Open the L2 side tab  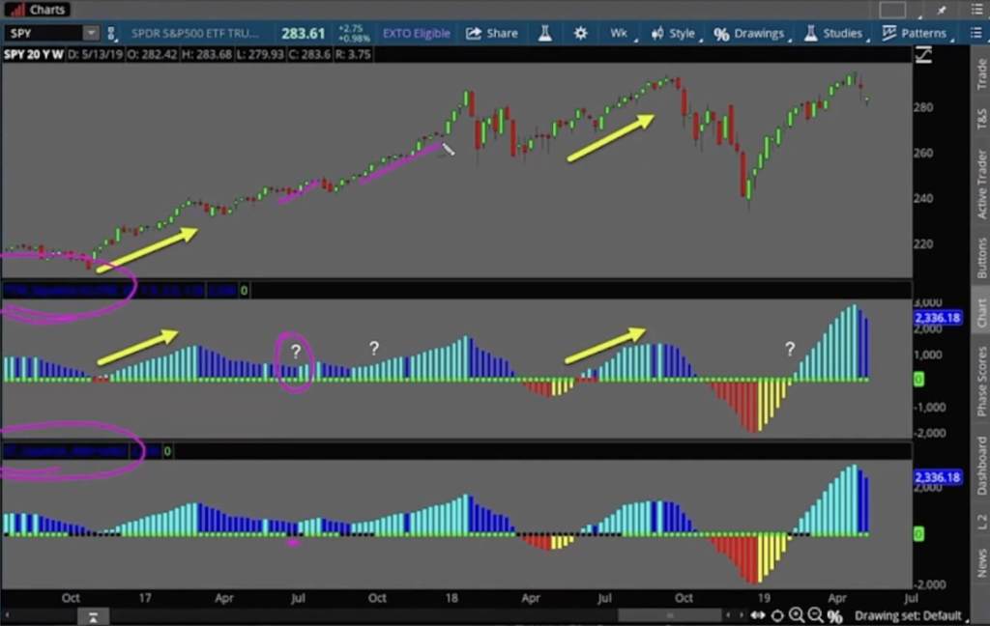980,522
